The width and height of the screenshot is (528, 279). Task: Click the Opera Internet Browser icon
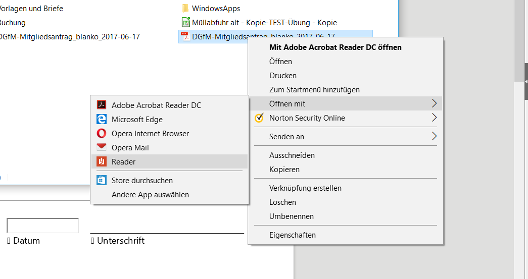102,134
